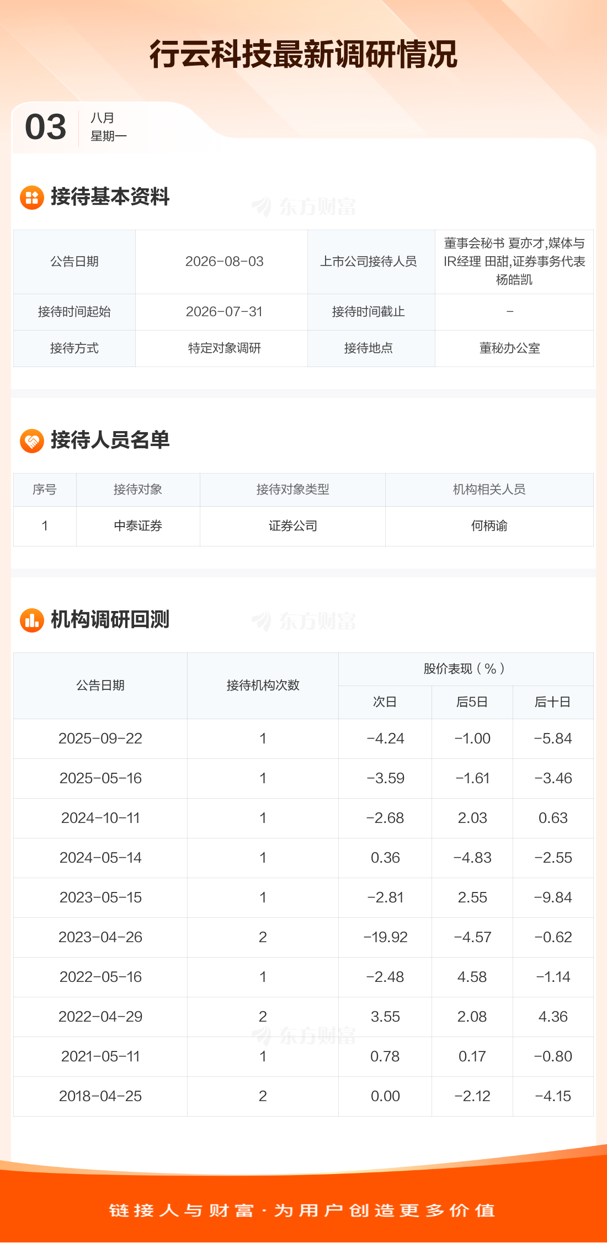
Task: Click the handshake icon beside 接待人员名单
Action: pos(32,440)
